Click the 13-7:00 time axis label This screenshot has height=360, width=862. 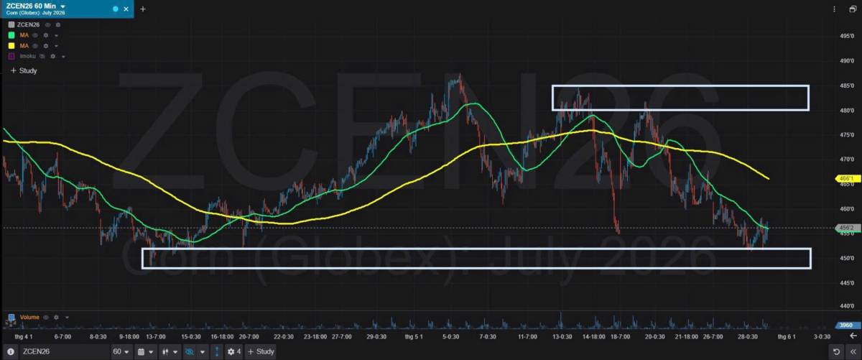[x=155, y=336]
